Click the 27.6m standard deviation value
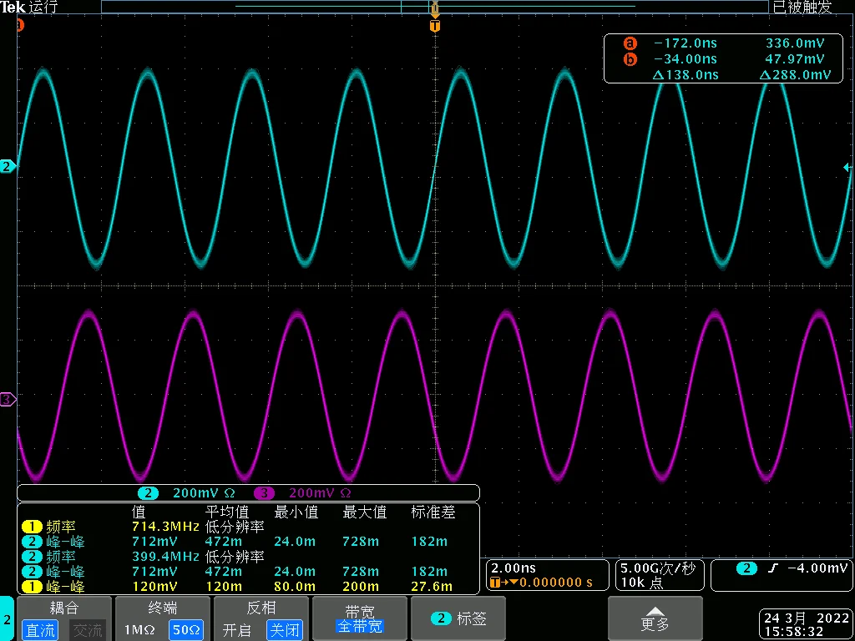Image resolution: width=855 pixels, height=641 pixels. point(432,587)
